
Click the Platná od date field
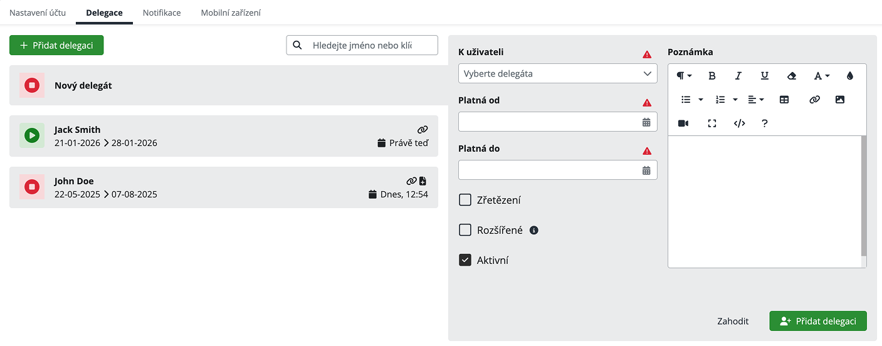(549, 122)
